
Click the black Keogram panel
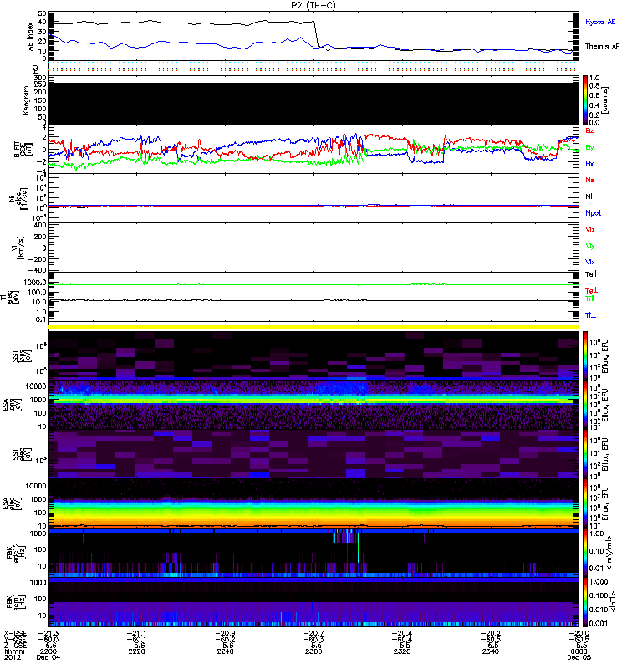314,100
